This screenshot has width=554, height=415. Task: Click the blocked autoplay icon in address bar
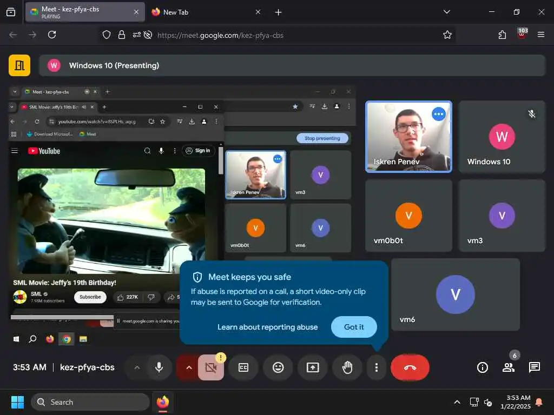(x=148, y=35)
